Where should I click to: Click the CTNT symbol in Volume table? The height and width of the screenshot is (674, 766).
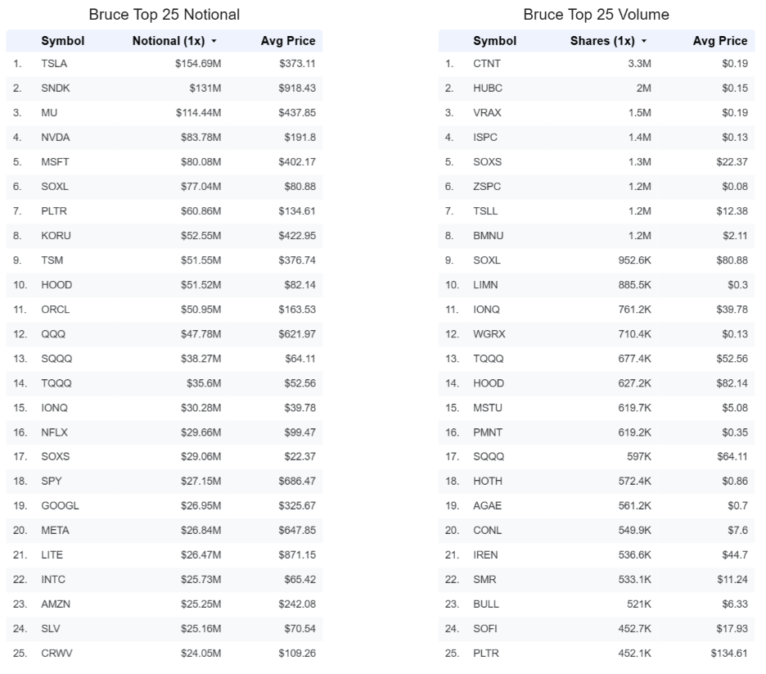(487, 64)
